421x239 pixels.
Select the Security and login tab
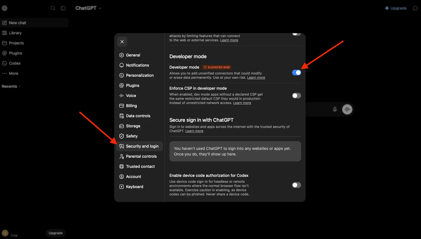tap(139, 146)
